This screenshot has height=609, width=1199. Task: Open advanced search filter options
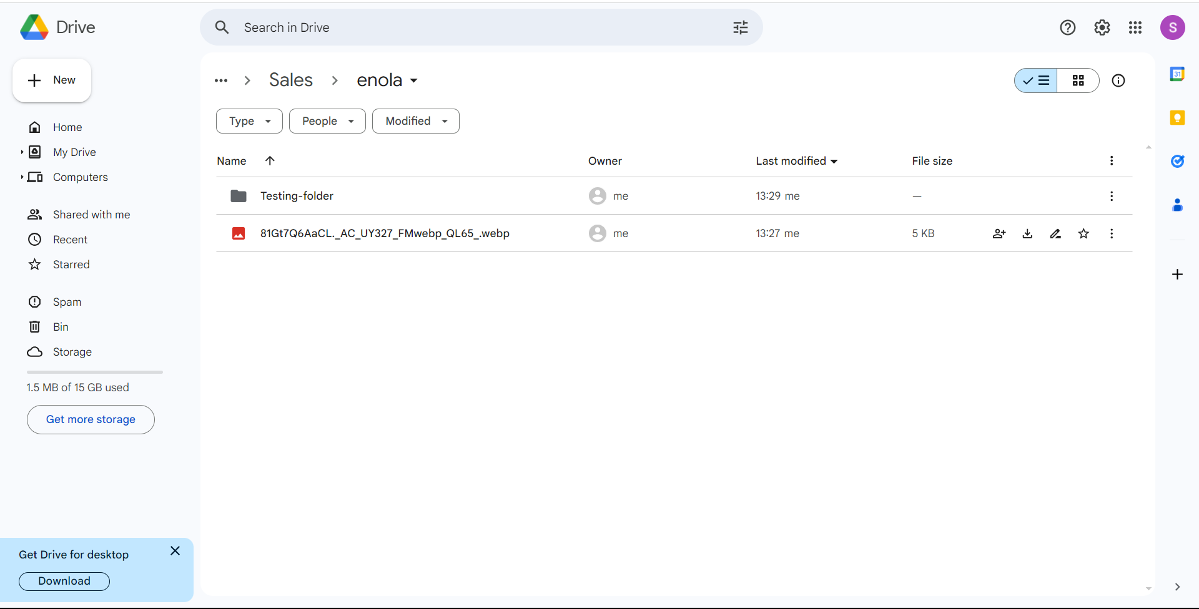740,27
